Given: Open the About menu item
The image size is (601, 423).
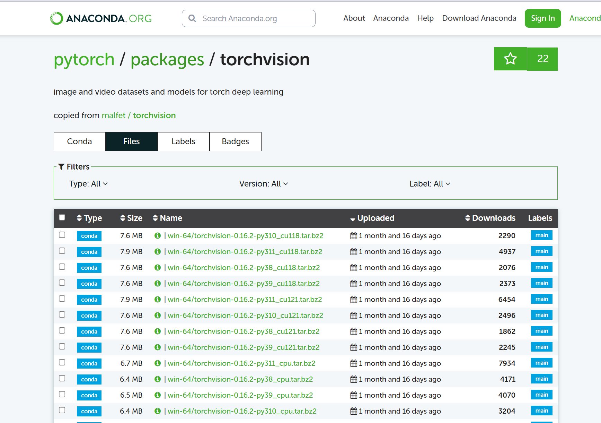Looking at the screenshot, I should 354,18.
